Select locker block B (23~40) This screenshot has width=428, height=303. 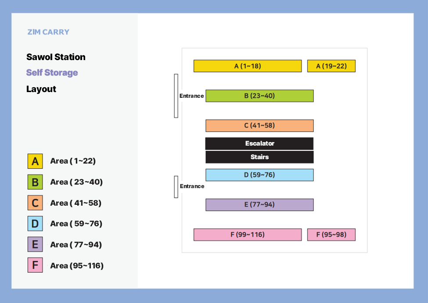pos(259,96)
